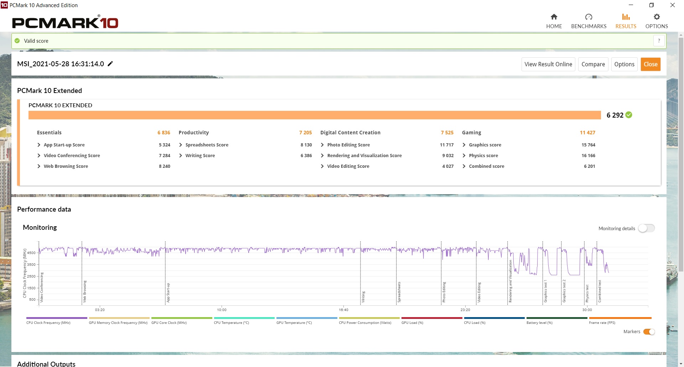Click the question mark help icon
This screenshot has height=367, width=684.
(659, 41)
